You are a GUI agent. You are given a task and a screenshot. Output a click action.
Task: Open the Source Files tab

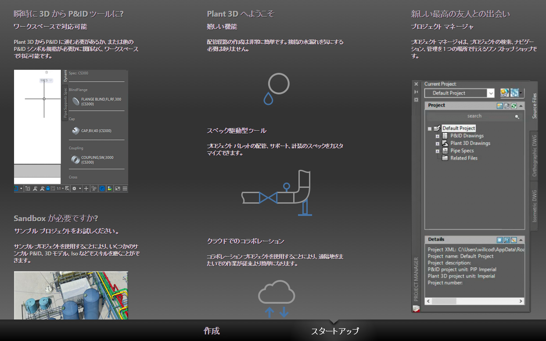point(535,105)
